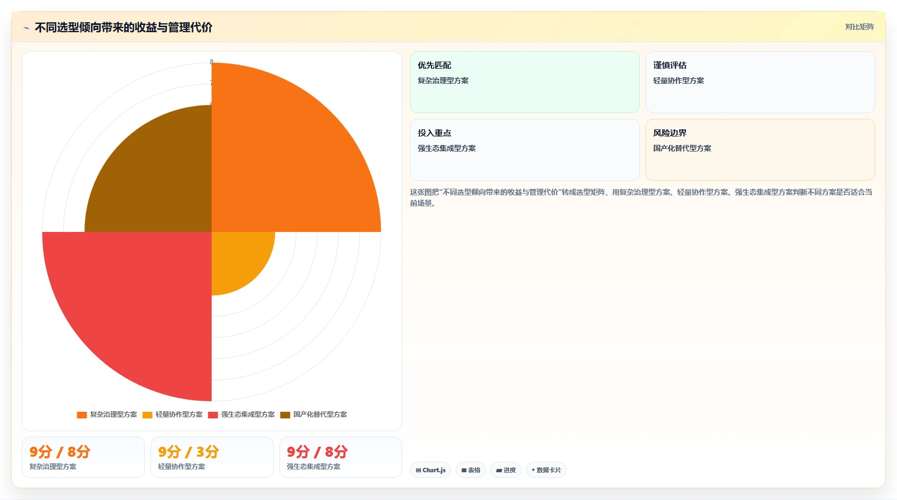897x500 pixels.
Task: Click the Chart.js tag chip
Action: [x=430, y=470]
